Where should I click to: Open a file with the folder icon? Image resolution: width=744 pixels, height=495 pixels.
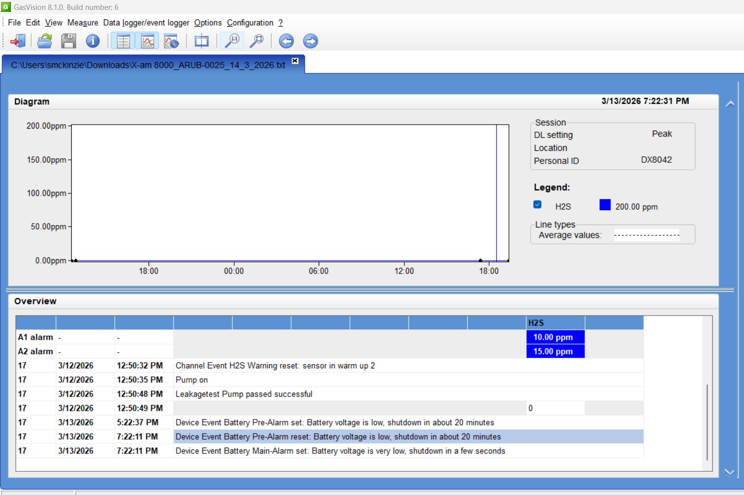point(45,41)
